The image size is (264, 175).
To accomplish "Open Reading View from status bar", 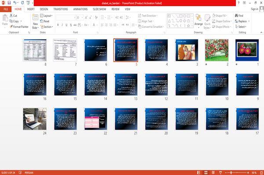I will point(213,172).
